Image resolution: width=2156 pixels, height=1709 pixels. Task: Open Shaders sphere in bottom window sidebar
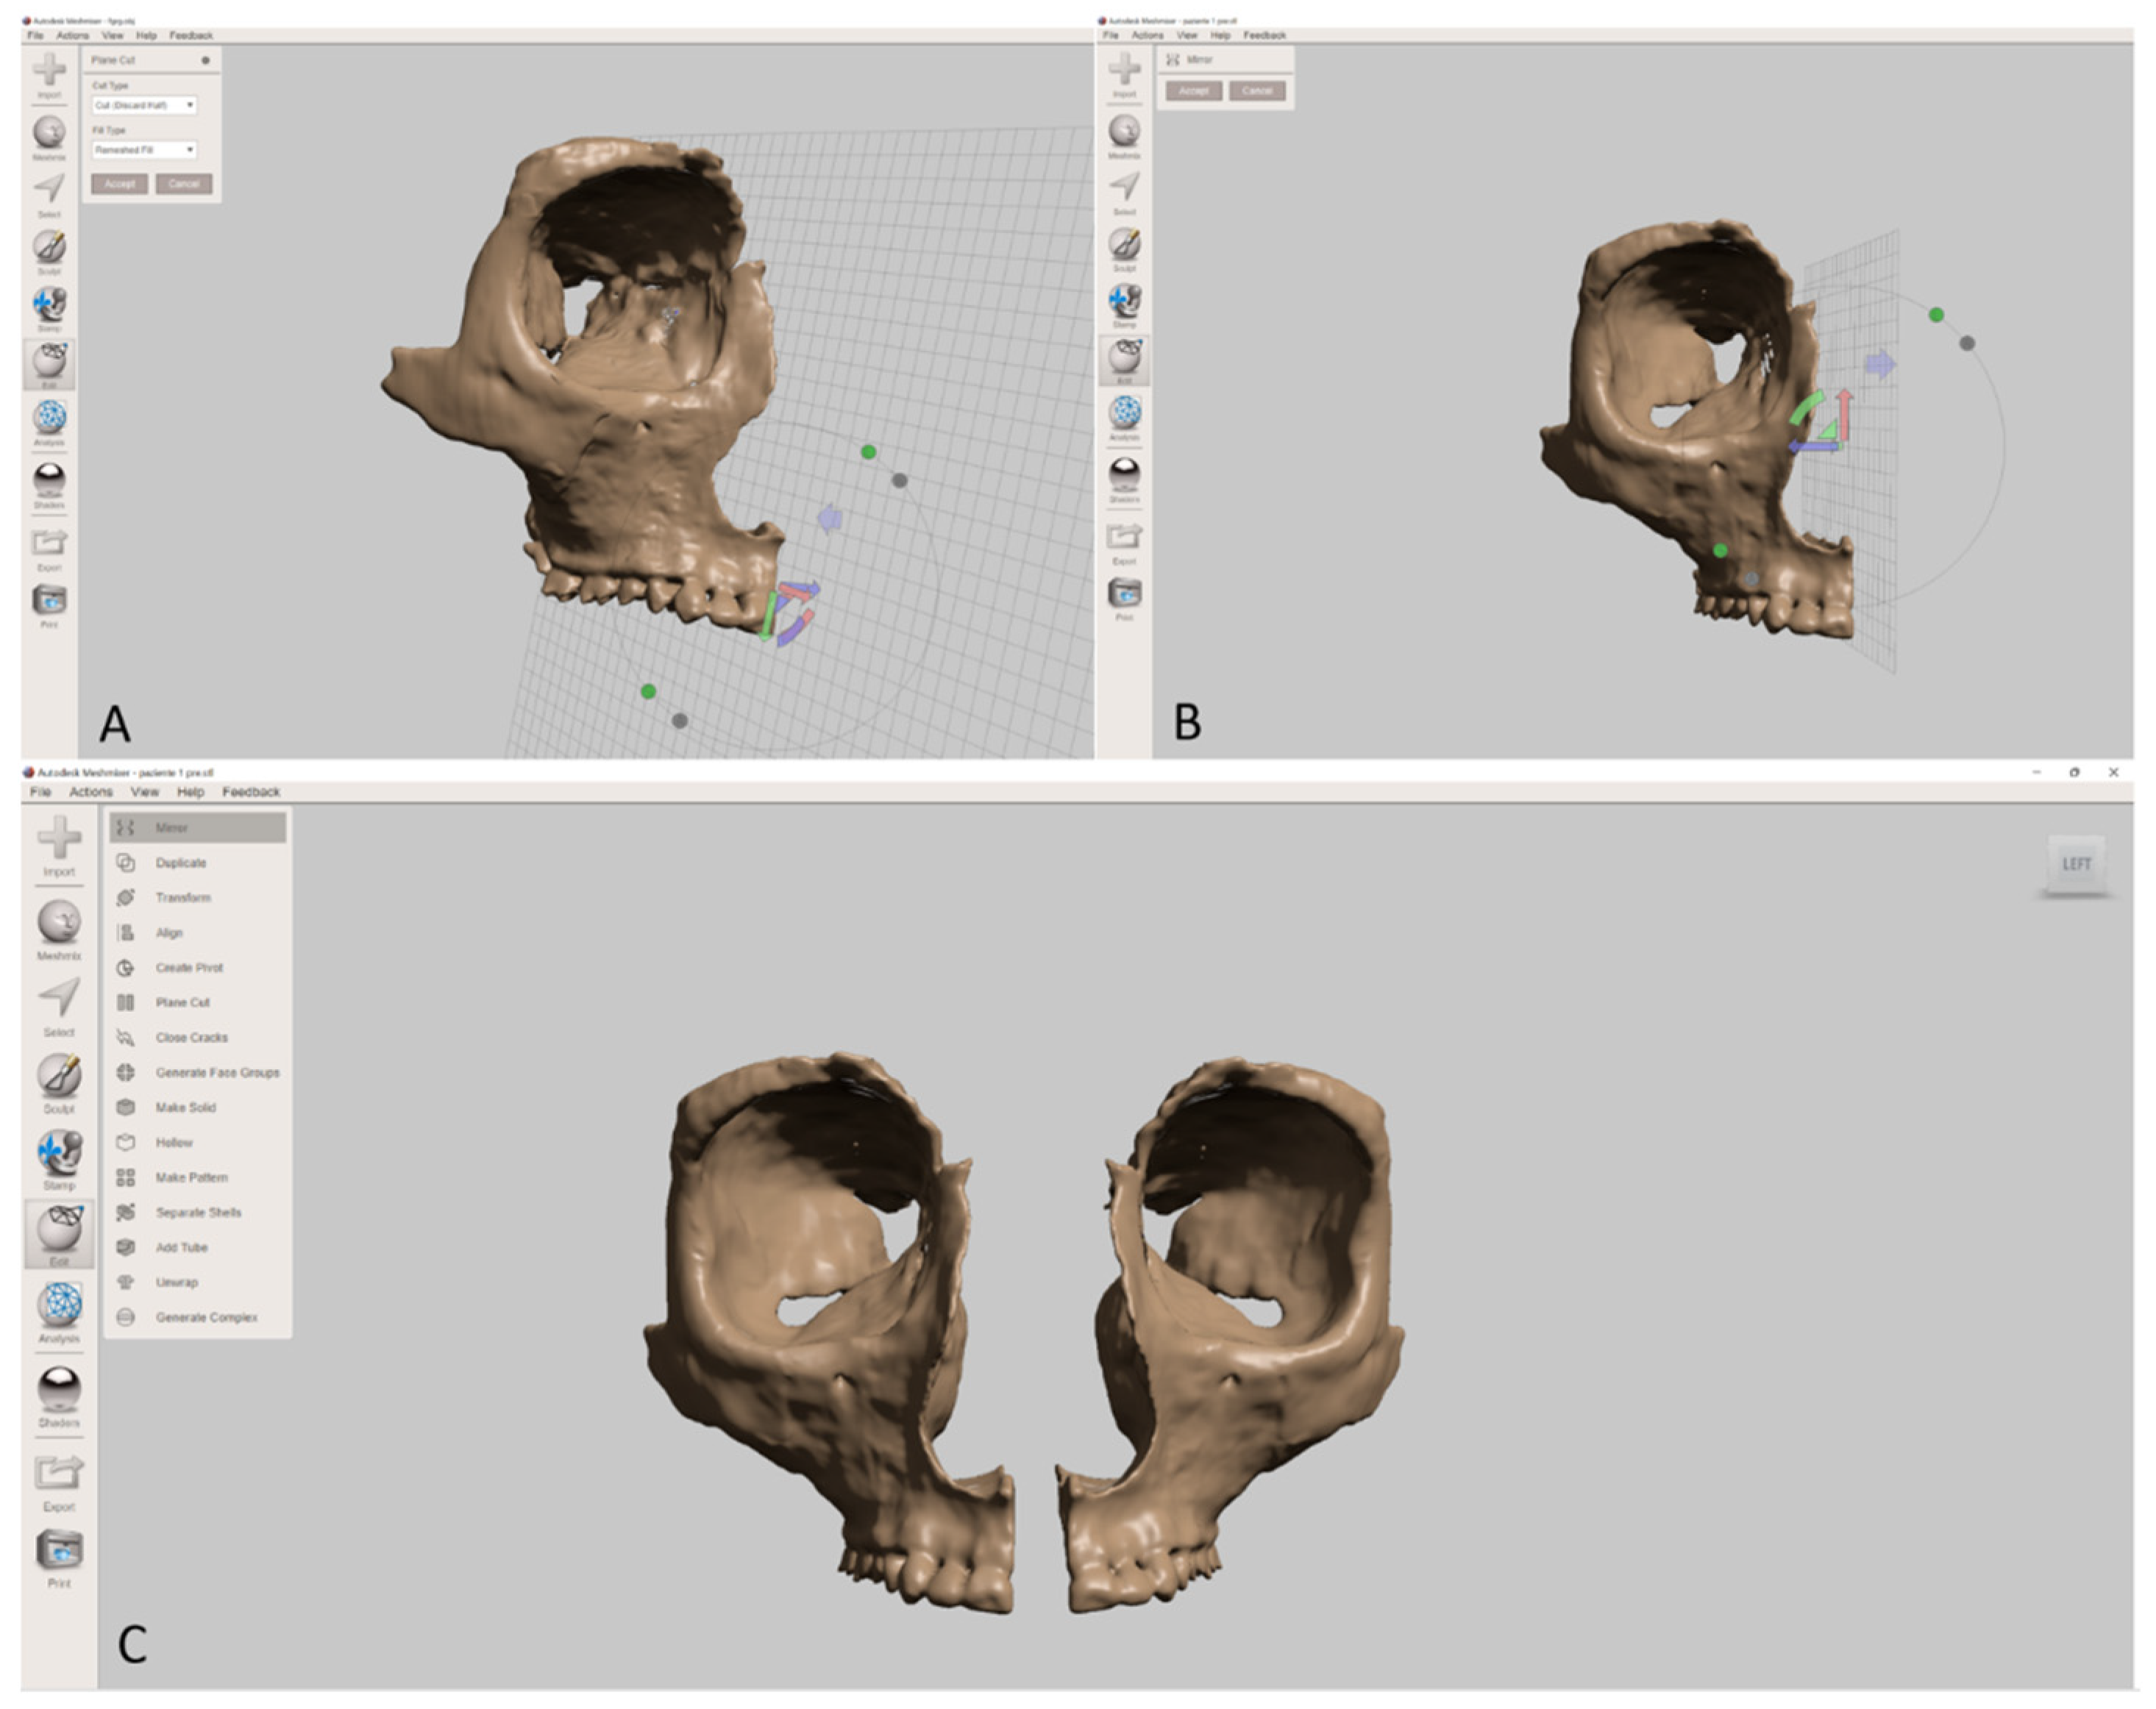tap(59, 1388)
